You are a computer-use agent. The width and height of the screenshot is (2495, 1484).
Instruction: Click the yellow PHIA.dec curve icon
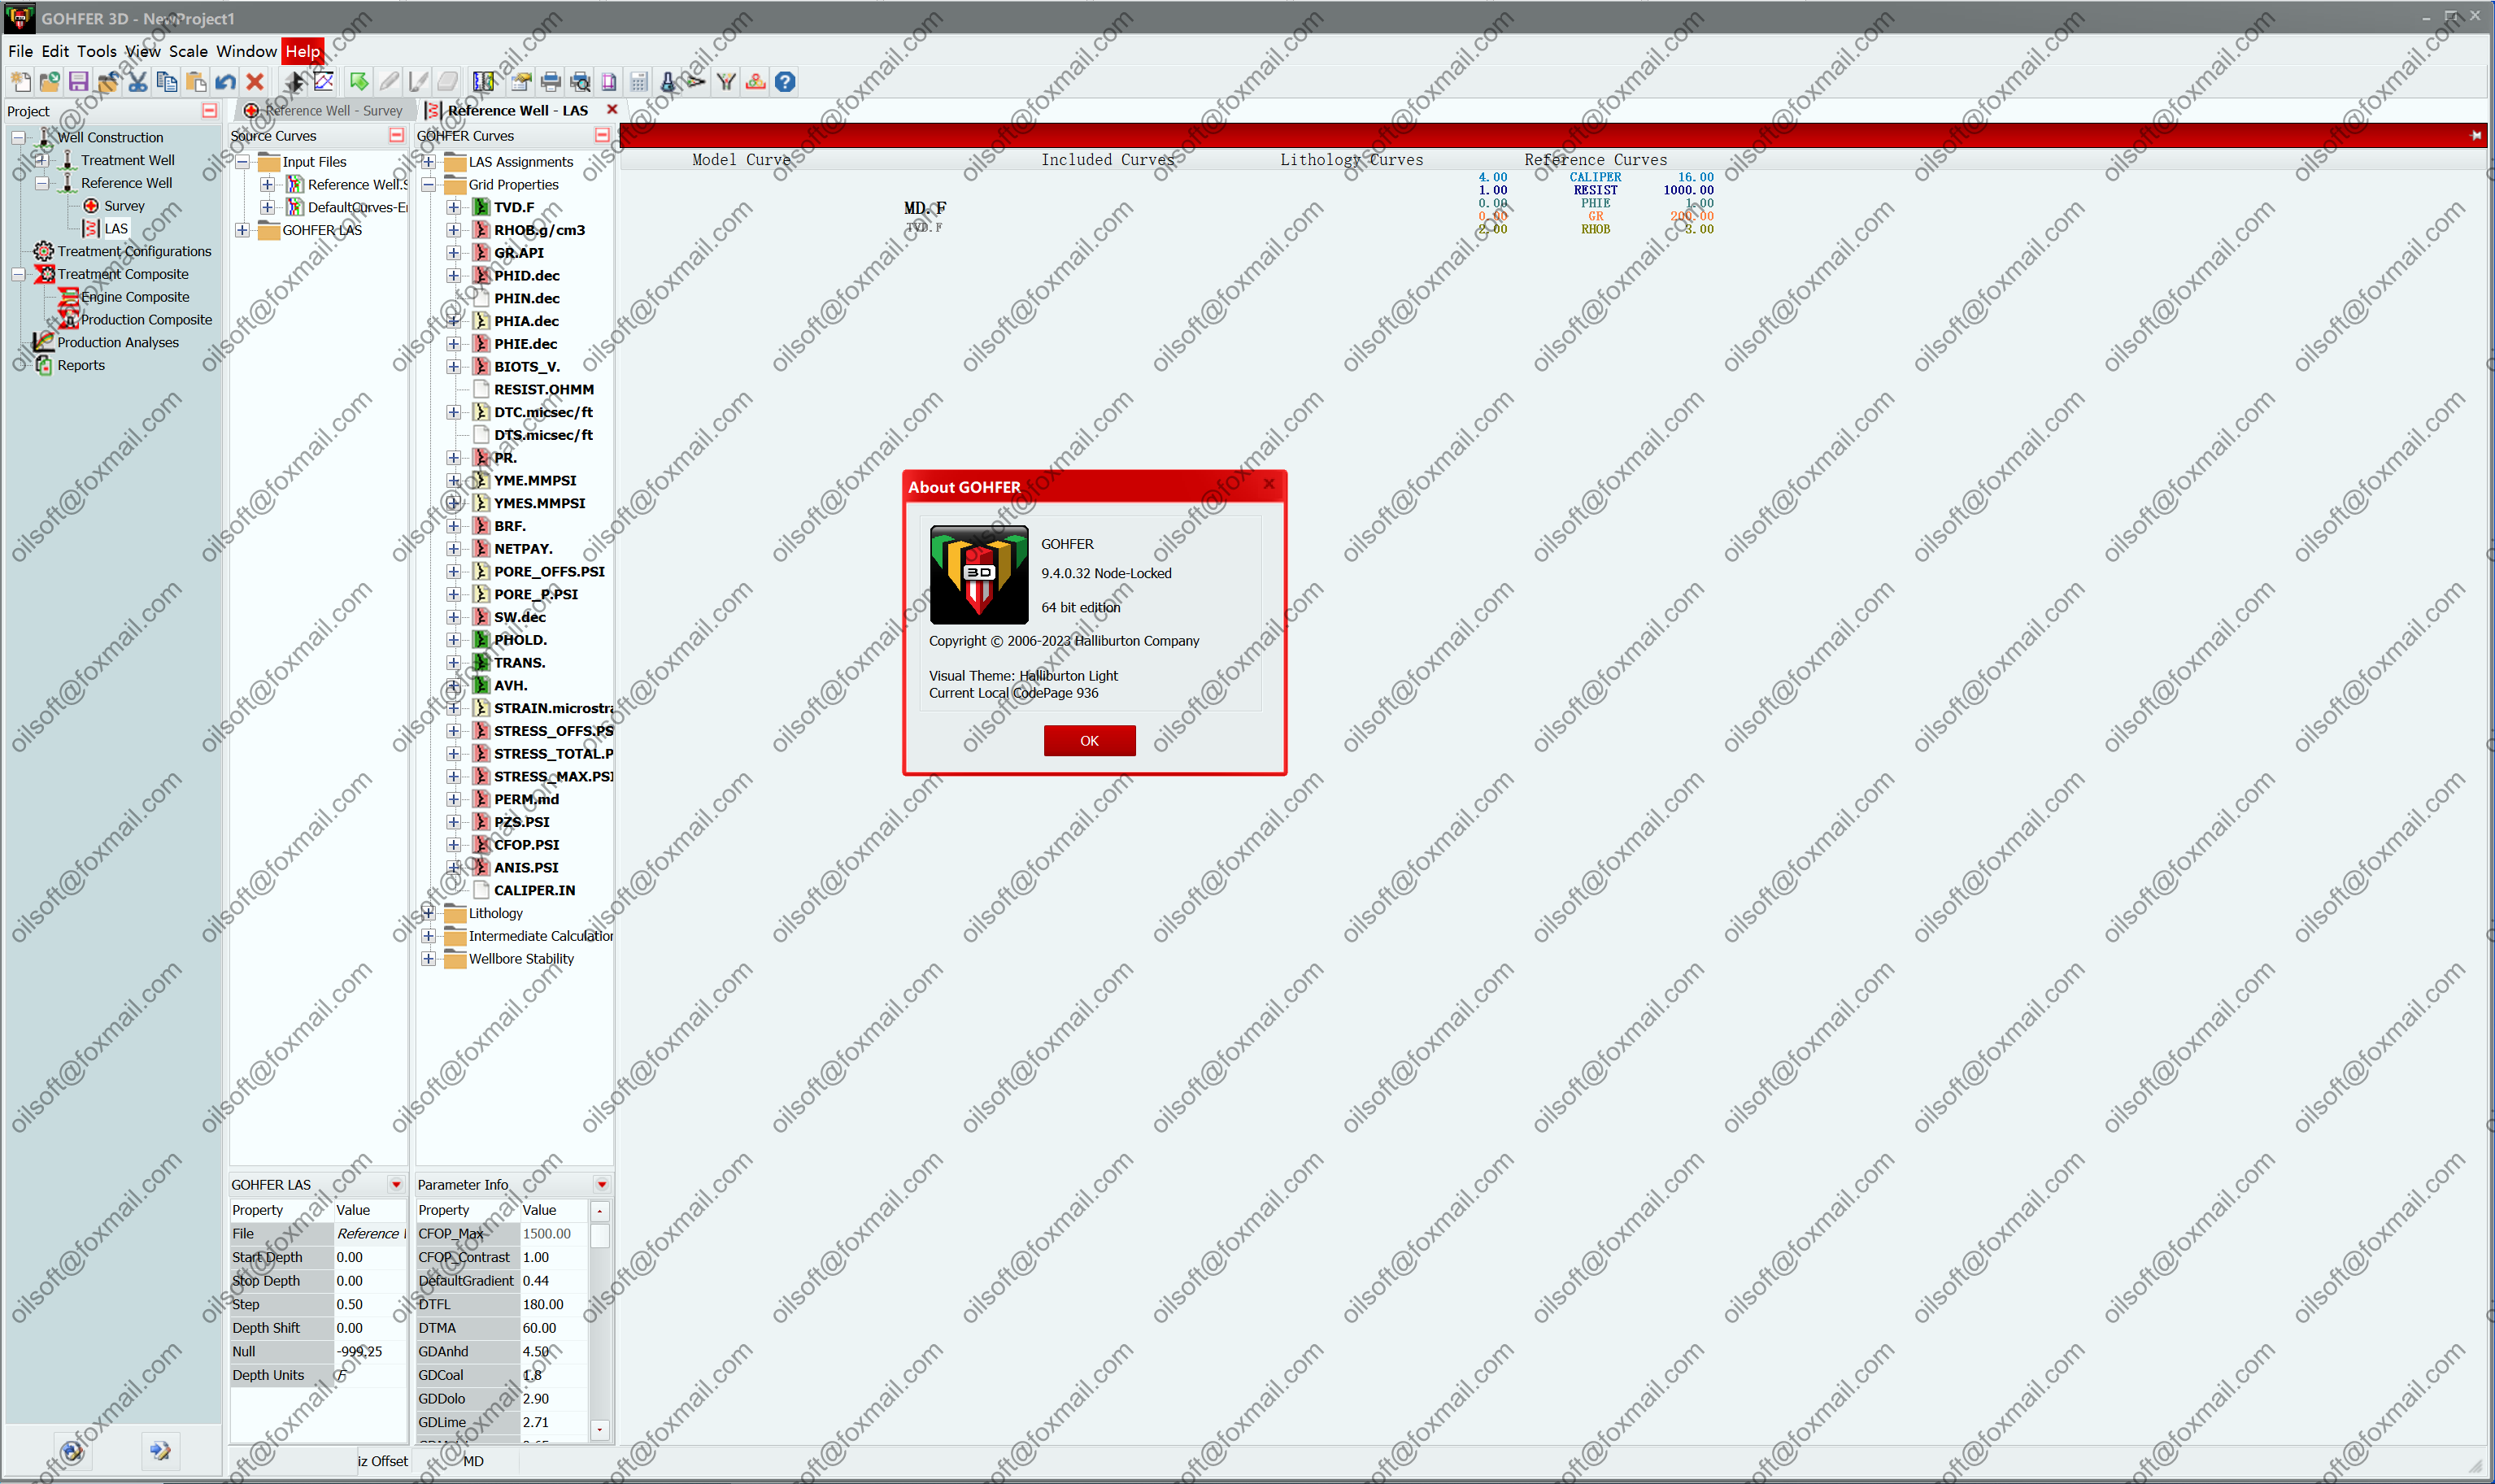click(481, 321)
